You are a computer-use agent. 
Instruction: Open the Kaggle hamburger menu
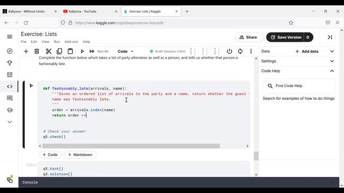(x=10, y=36)
